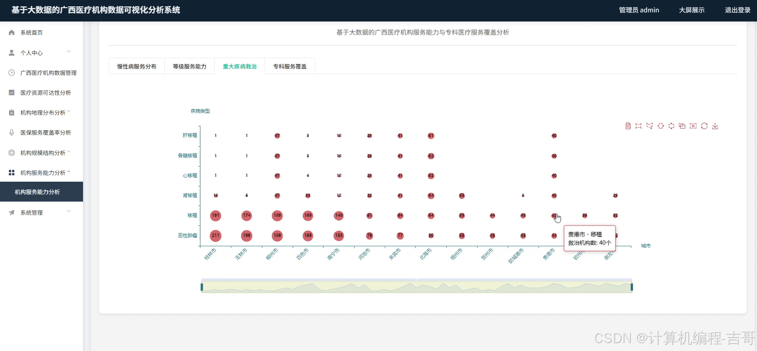Expand the 机构规模结构分析 menu chevron
Screen dimensions: 757x351
69,152
